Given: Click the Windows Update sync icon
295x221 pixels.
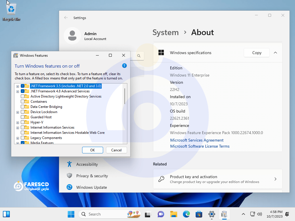Looking at the screenshot, I should pyautogui.click(x=69, y=187).
